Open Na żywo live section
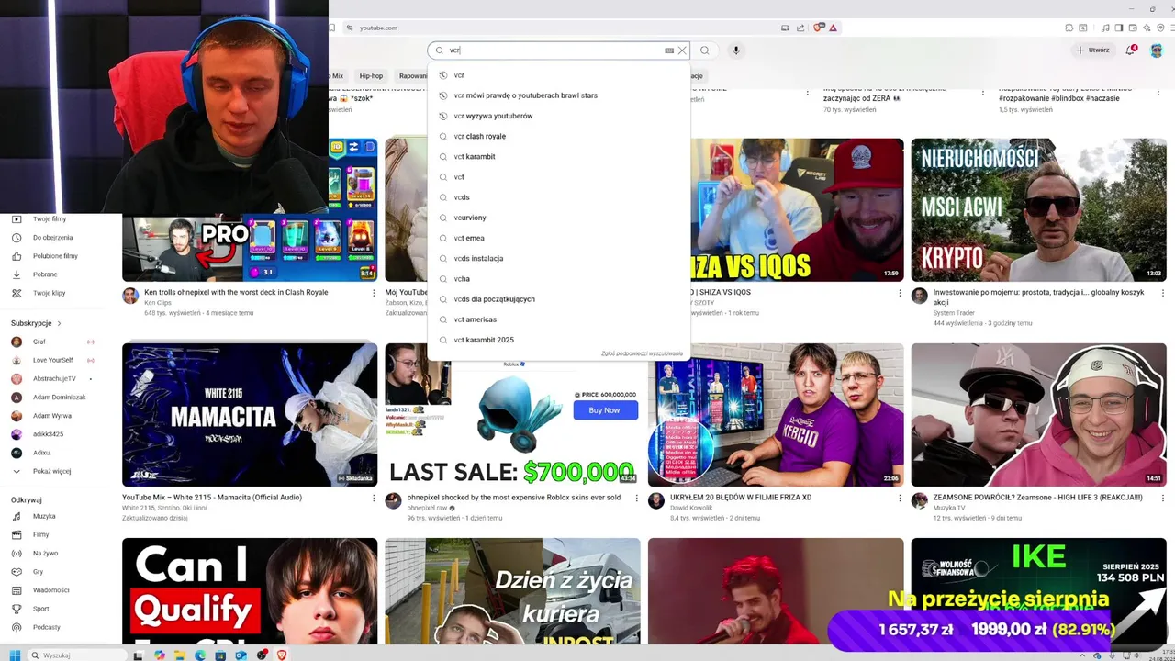The height and width of the screenshot is (661, 1175). [45, 553]
